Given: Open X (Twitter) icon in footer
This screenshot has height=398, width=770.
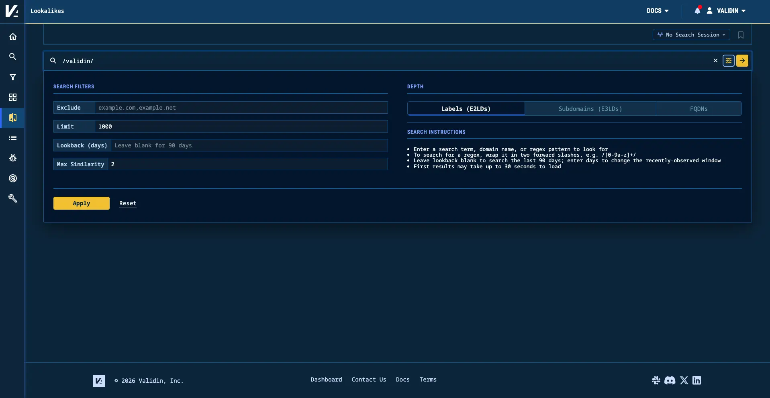Looking at the screenshot, I should coord(684,380).
